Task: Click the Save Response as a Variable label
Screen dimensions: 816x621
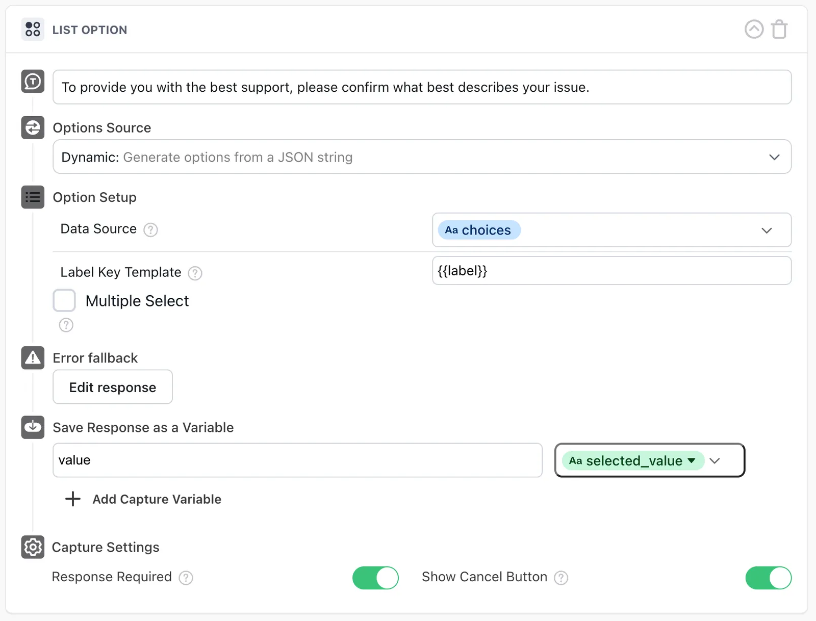Action: [143, 427]
